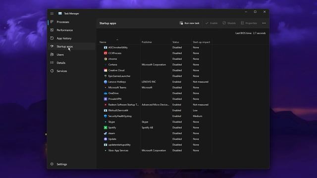The height and width of the screenshot is (178, 317).
Task: Click the Spotify app icon
Action: [x=106, y=128]
